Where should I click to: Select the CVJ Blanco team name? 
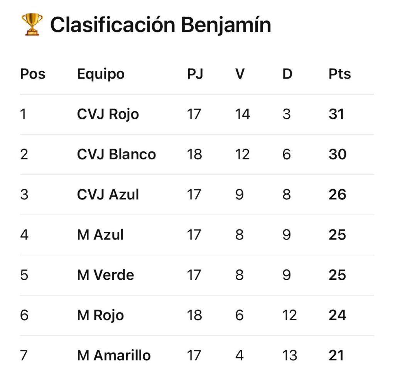(x=116, y=154)
